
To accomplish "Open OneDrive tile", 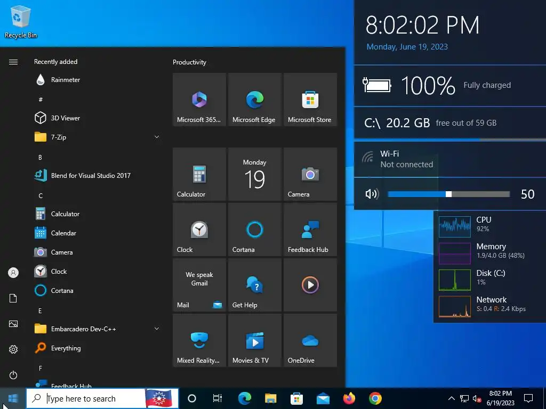I will click(x=310, y=340).
